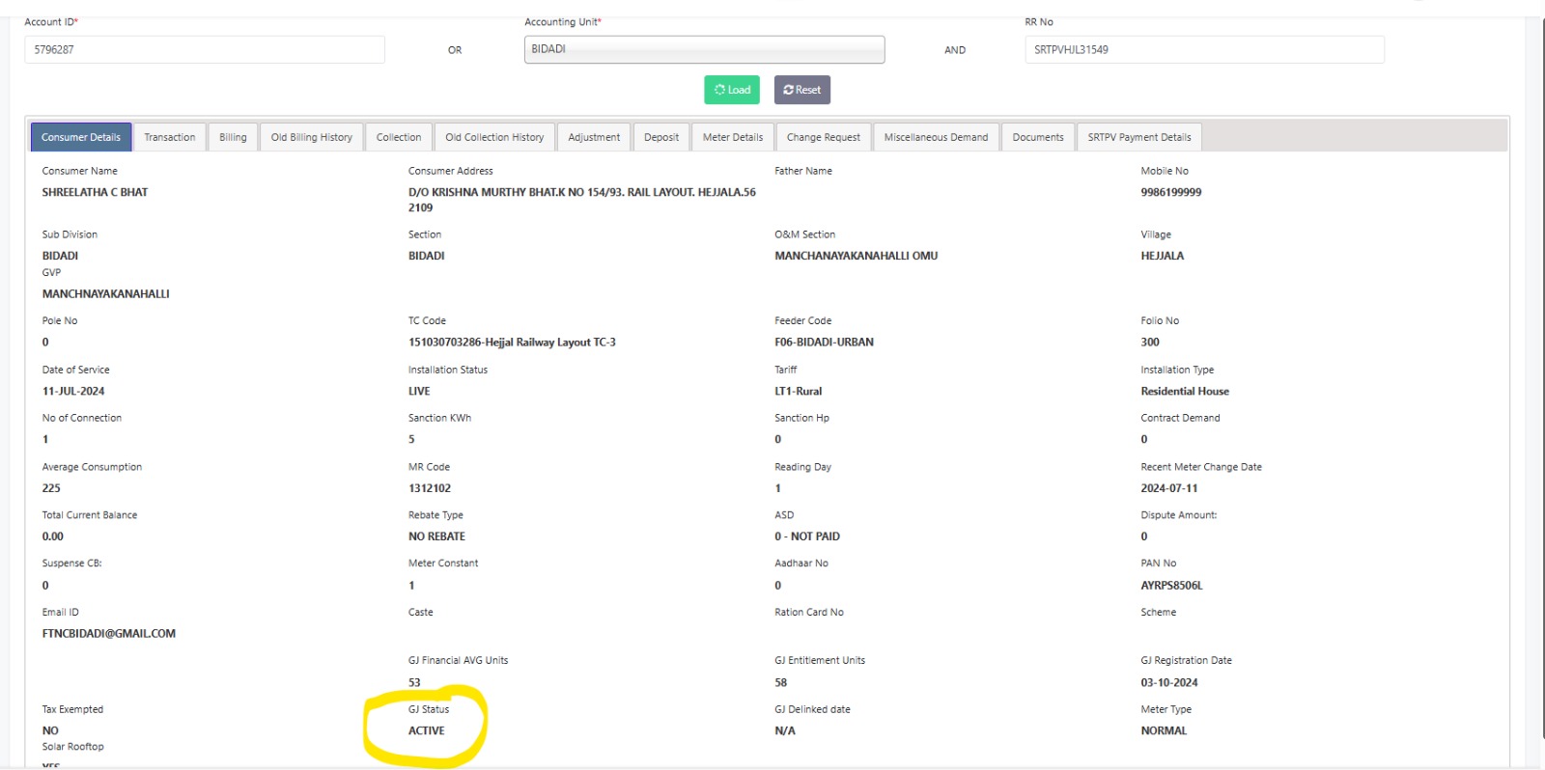
Task: Click the Reset button
Action: pos(802,90)
